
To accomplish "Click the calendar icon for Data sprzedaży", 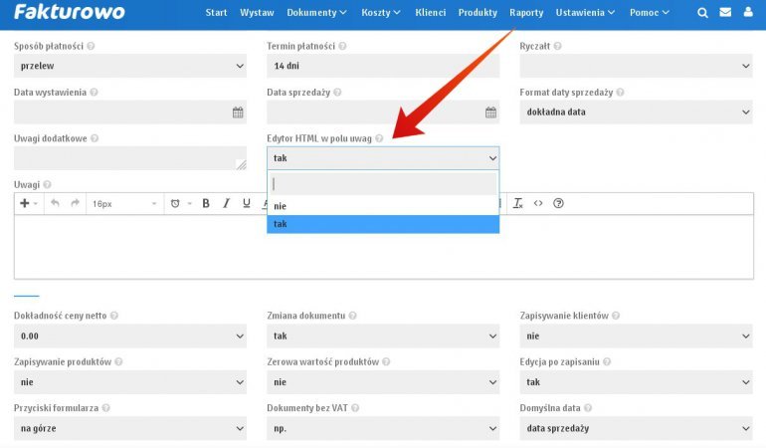I will pos(490,112).
